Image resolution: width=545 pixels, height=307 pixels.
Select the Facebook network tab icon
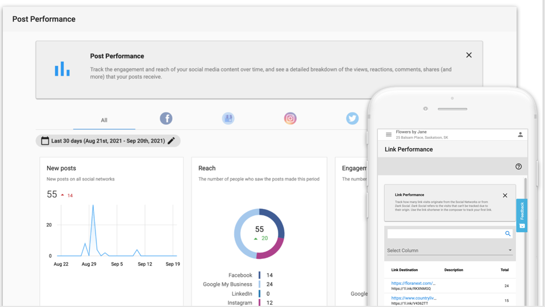tap(166, 118)
